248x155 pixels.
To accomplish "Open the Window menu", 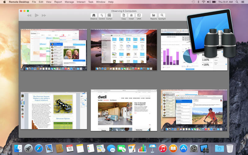I will tap(101, 2).
